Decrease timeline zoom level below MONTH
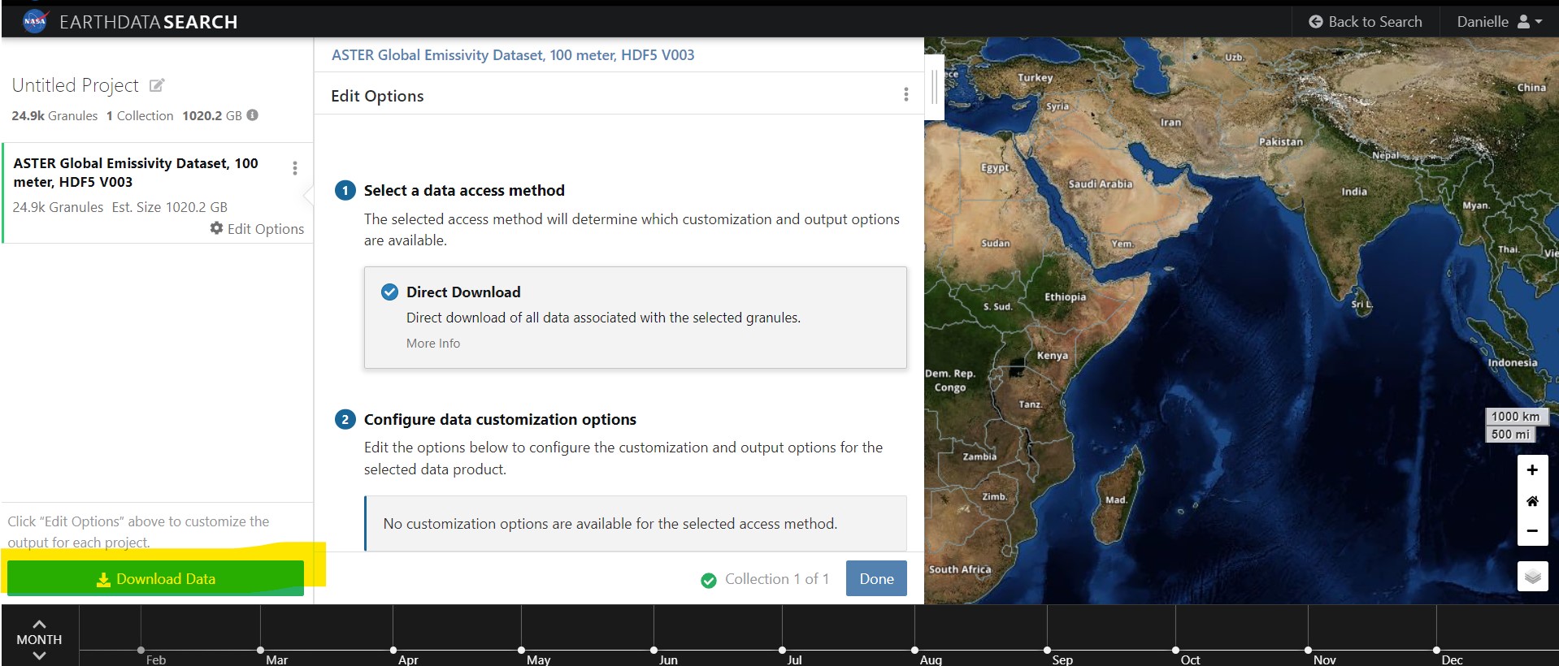The image size is (1559, 666). pyautogui.click(x=39, y=655)
